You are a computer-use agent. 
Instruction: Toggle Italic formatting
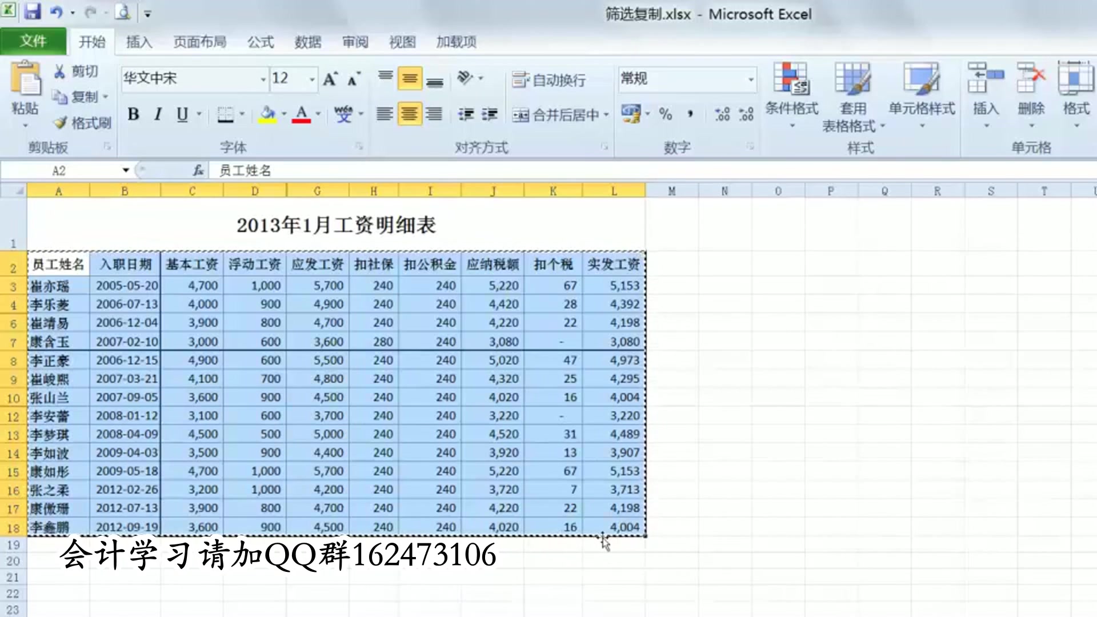pos(158,114)
